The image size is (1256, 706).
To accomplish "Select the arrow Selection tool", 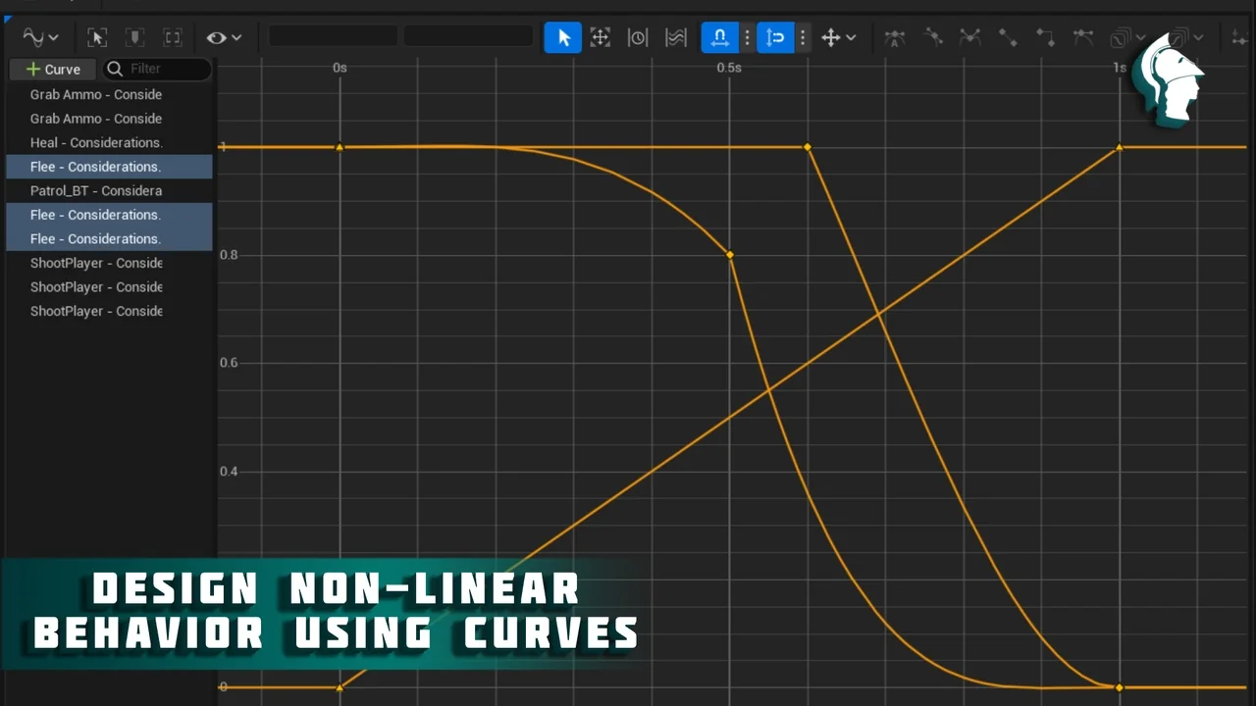I will pyautogui.click(x=563, y=38).
